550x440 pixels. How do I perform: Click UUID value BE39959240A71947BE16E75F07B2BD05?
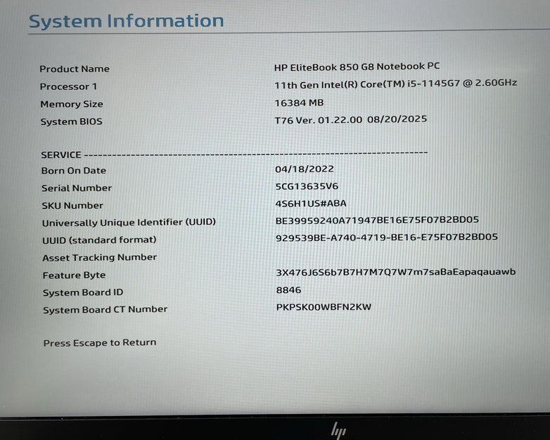point(378,220)
